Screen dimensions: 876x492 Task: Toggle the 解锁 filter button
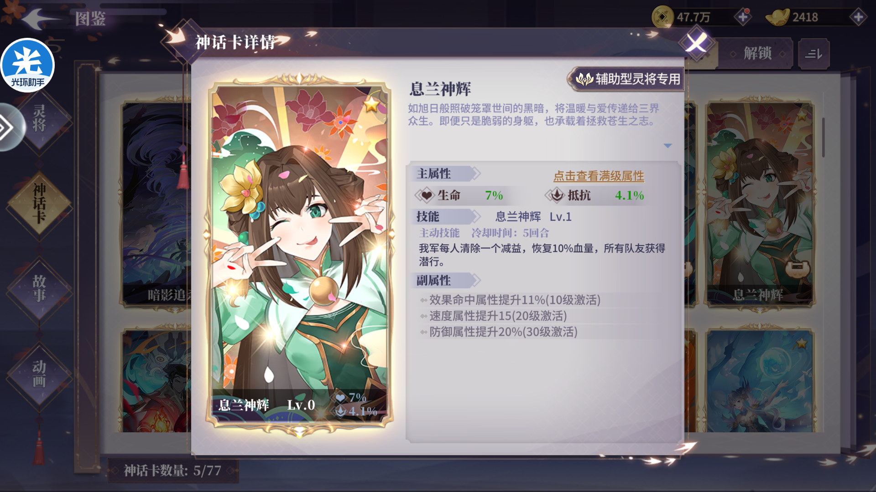click(x=757, y=54)
